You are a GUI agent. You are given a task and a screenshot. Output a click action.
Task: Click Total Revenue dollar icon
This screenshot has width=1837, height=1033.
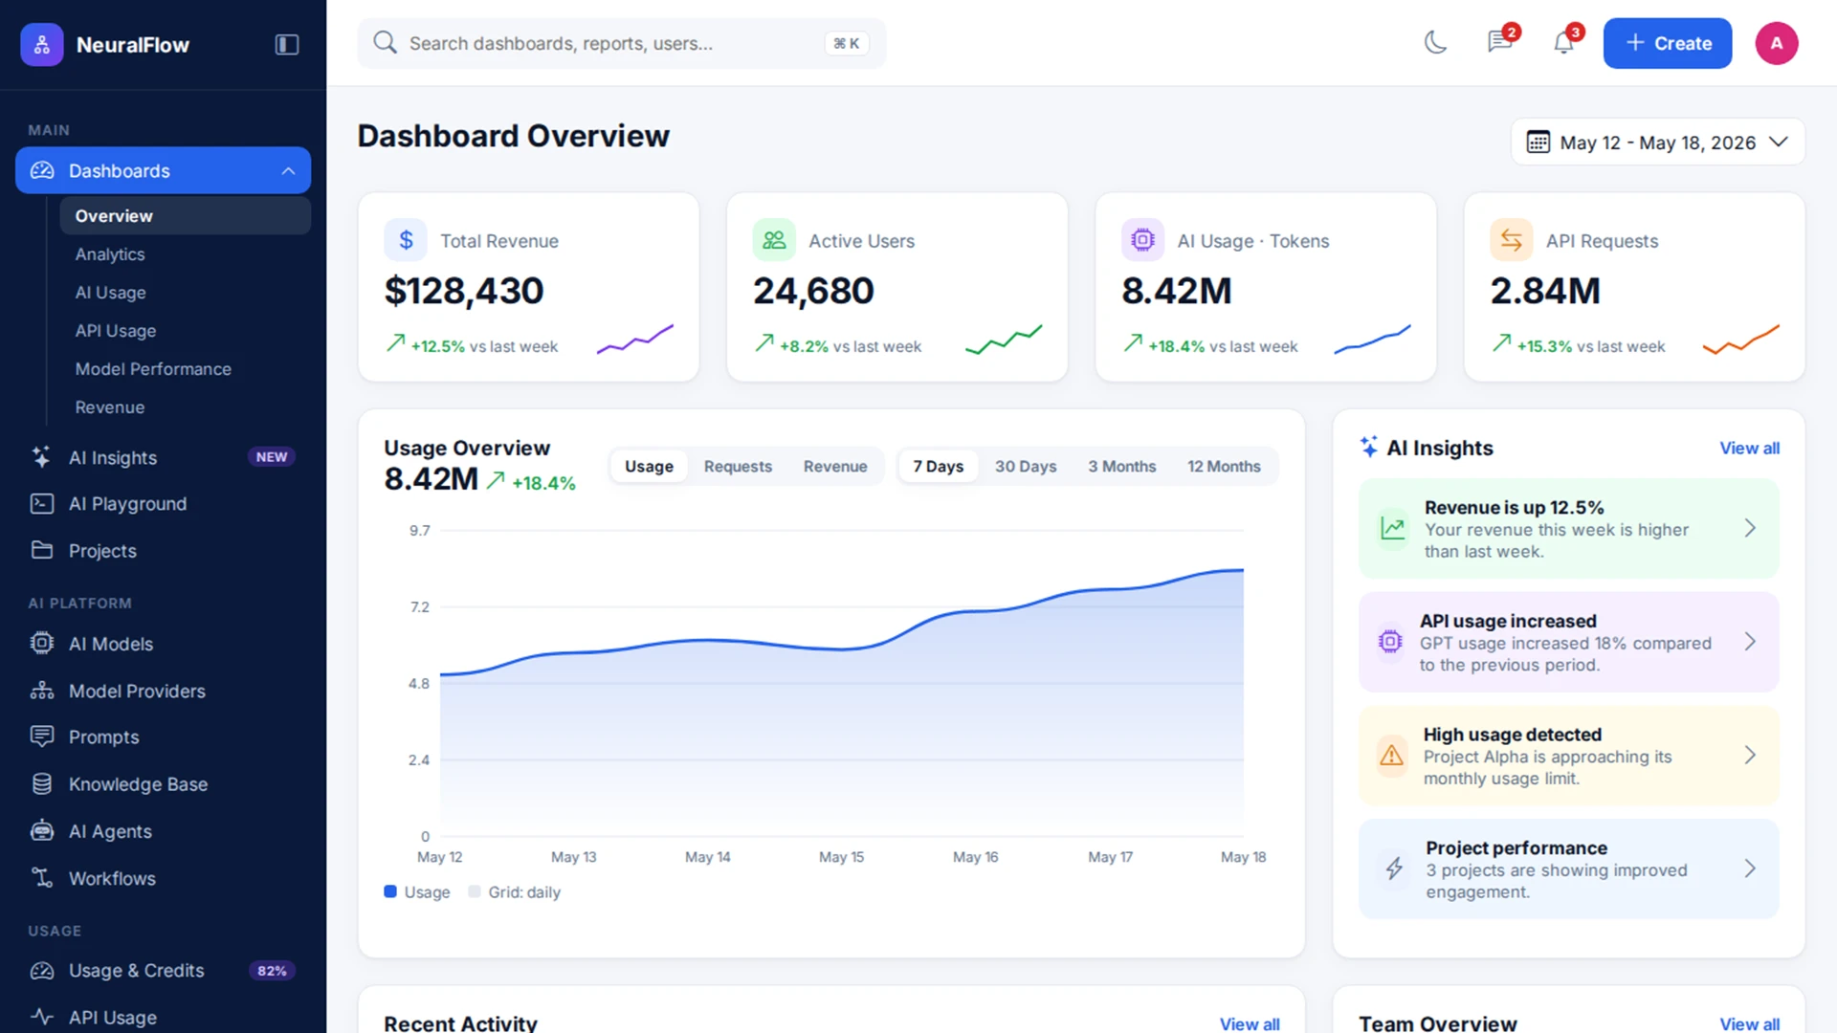(x=406, y=240)
